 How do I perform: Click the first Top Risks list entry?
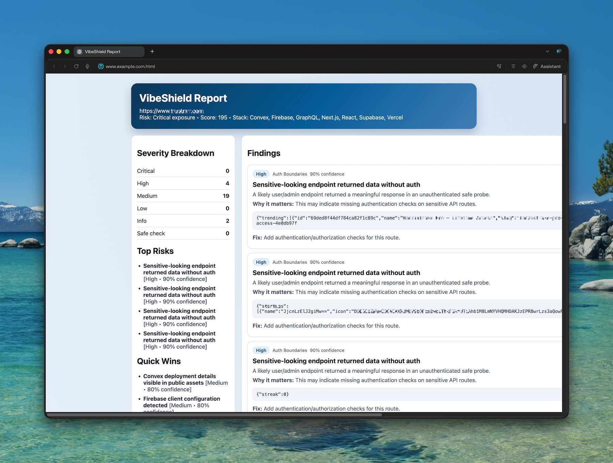[179, 272]
